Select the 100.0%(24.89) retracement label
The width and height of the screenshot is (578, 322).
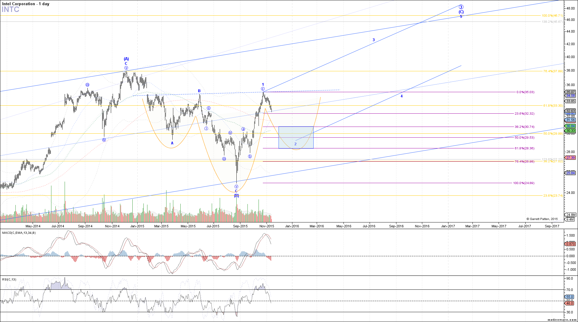coord(524,183)
